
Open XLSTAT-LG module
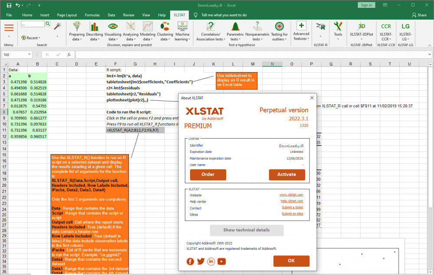pos(405,31)
